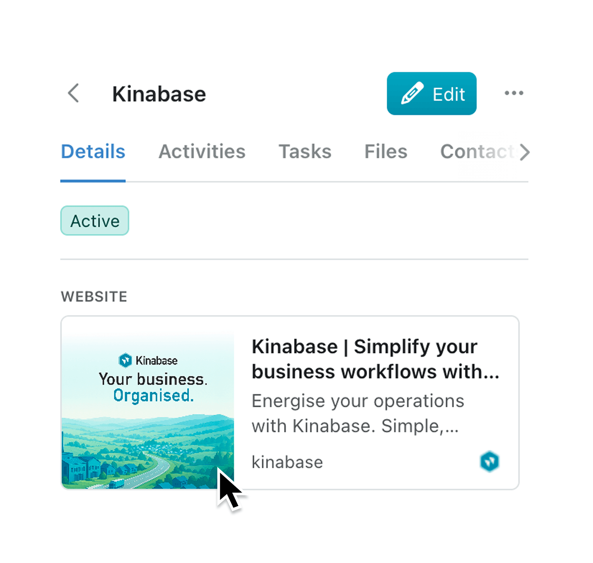Click the Kinabase favicon on the website card

point(490,462)
